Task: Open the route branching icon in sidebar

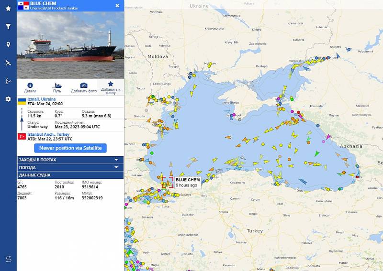Action: pyautogui.click(x=8, y=81)
